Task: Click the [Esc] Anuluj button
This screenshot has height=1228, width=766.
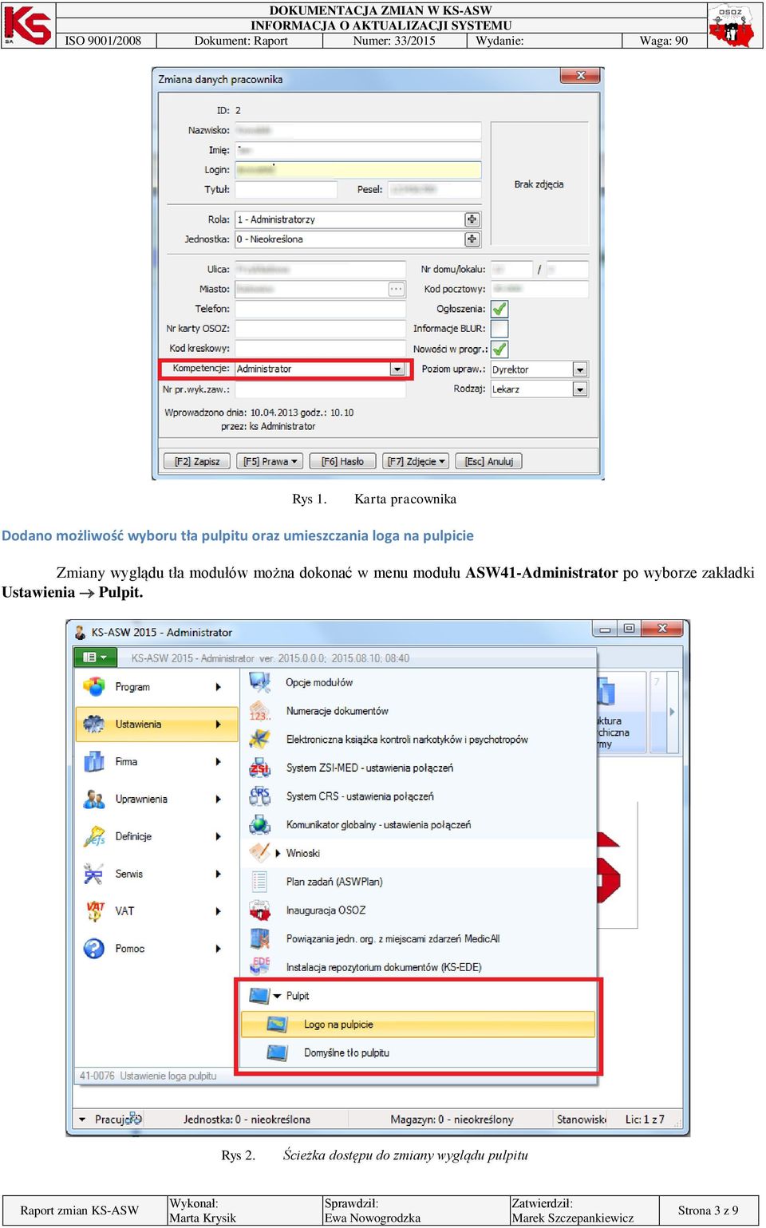Action: pos(488,461)
